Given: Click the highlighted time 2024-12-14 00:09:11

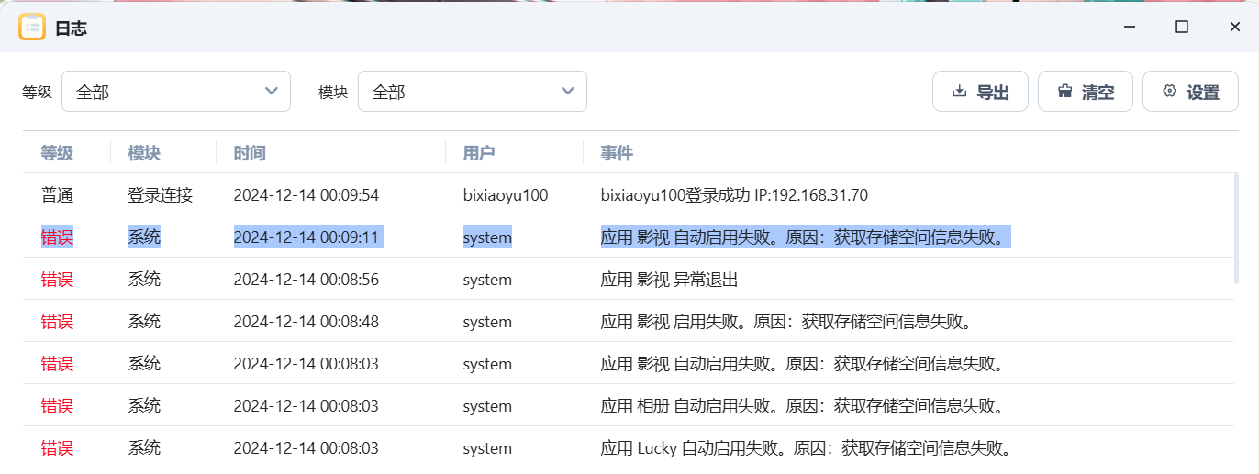Looking at the screenshot, I should (306, 237).
